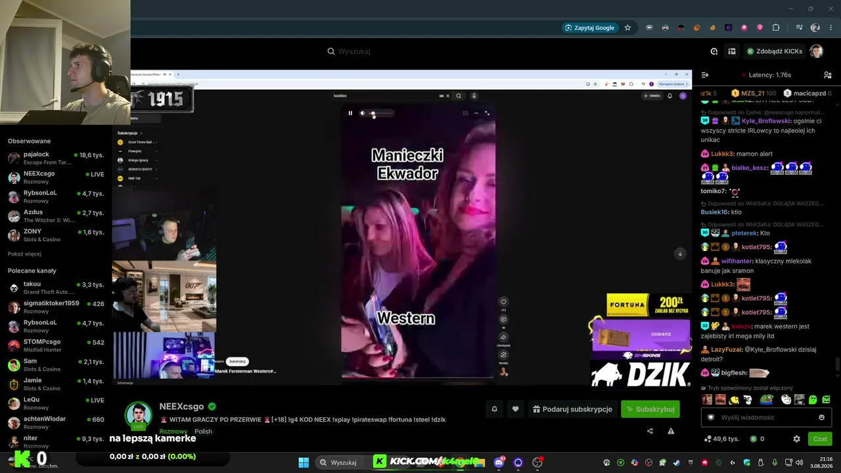The height and width of the screenshot is (473, 841).
Task: Expand followed channels with Pokaż więcej
Action: (24, 254)
